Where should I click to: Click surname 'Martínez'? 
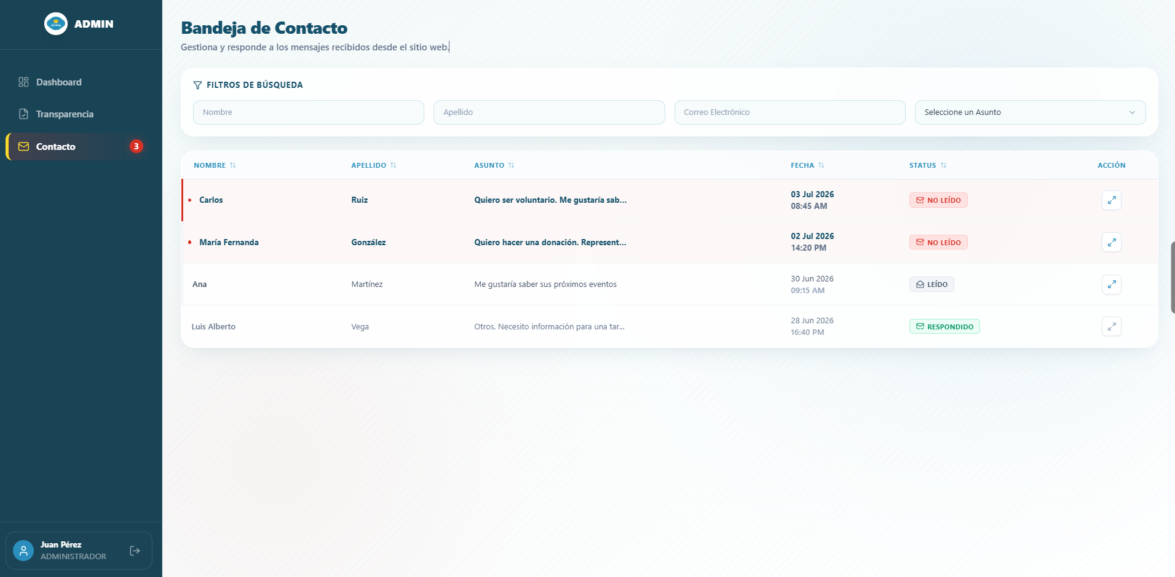(367, 285)
